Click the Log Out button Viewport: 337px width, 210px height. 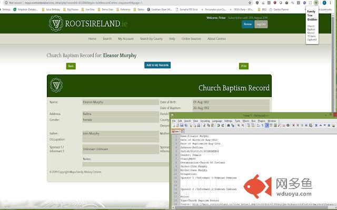(x=261, y=24)
